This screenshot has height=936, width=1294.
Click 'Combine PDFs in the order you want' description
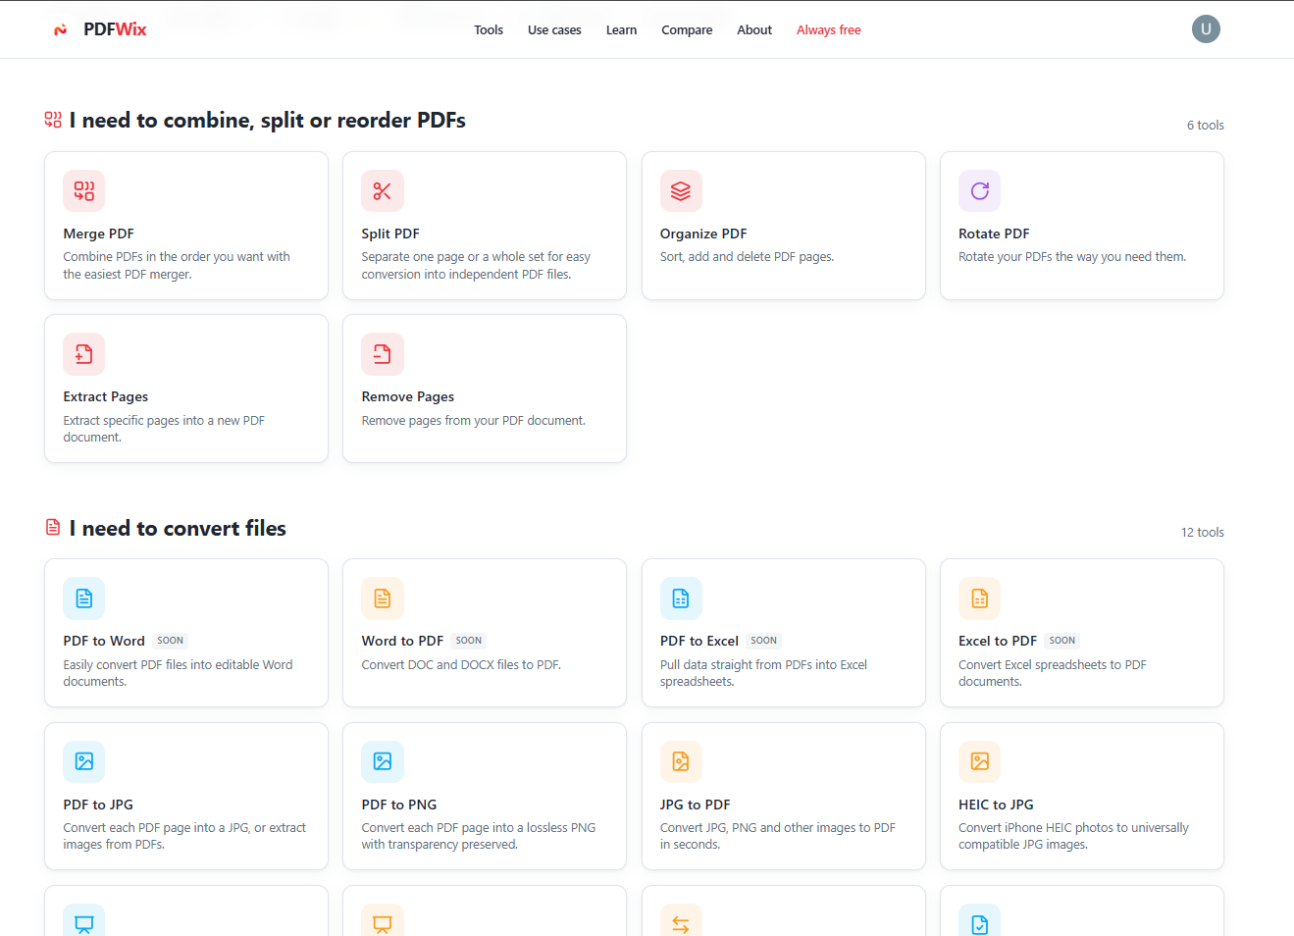coord(177,266)
